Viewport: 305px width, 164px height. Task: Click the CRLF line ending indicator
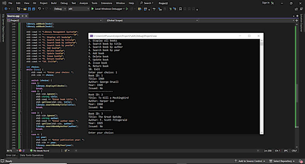(x=294, y=151)
